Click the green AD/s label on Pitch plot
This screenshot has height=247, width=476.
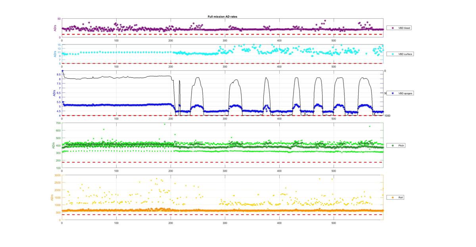[x=54, y=145]
